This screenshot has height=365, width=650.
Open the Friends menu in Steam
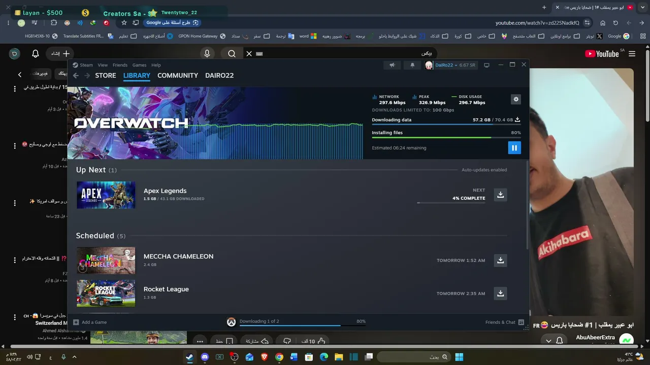[120, 65]
